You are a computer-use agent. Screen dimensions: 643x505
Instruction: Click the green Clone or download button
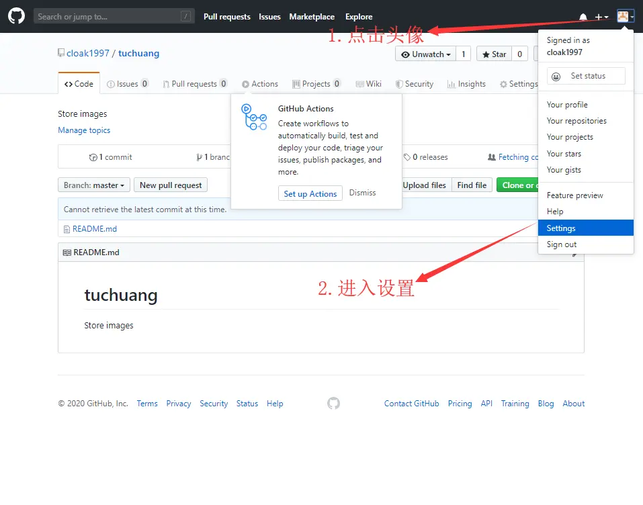517,185
